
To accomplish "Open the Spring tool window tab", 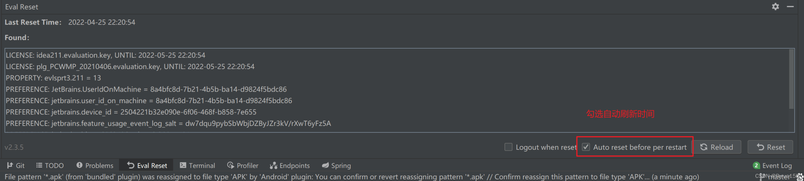I will 341,165.
